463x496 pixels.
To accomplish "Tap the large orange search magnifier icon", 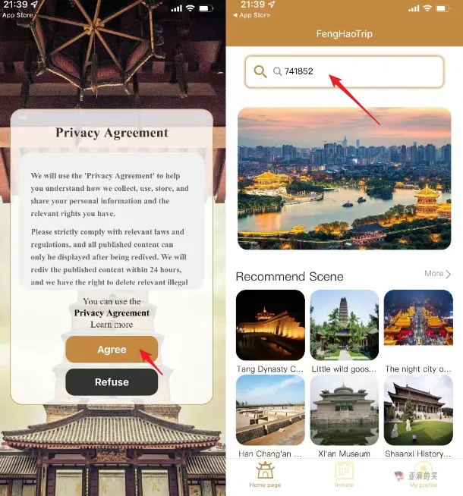I will pos(260,71).
